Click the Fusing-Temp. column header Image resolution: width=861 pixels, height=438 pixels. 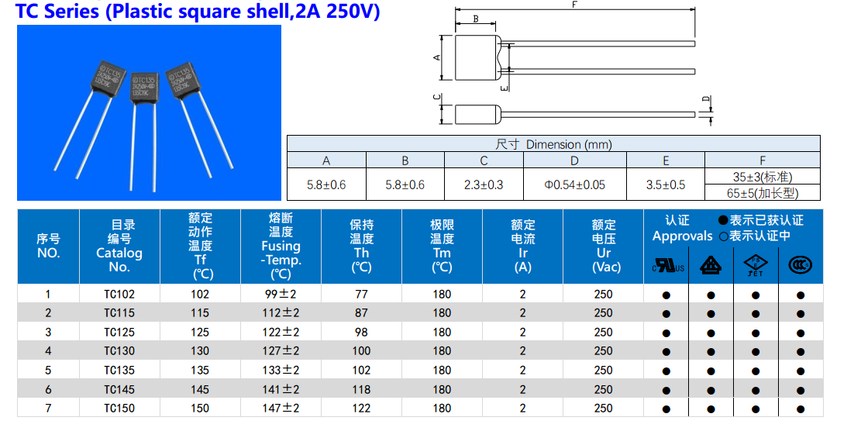(281, 247)
